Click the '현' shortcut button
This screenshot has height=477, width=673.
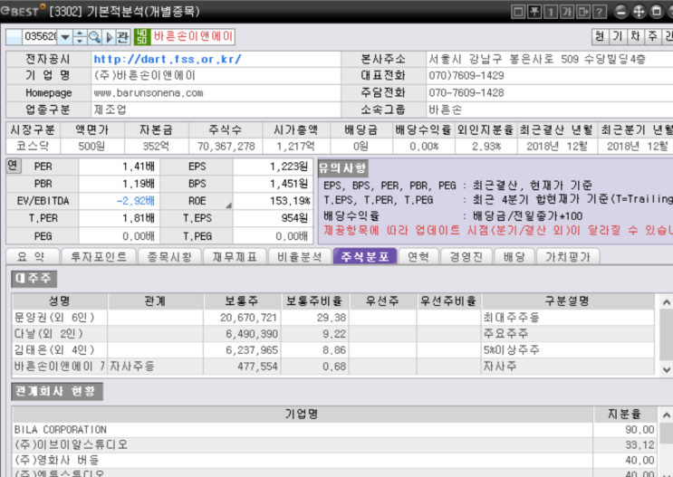tap(600, 36)
